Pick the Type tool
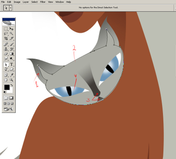The image size is (176, 159). click(11, 64)
